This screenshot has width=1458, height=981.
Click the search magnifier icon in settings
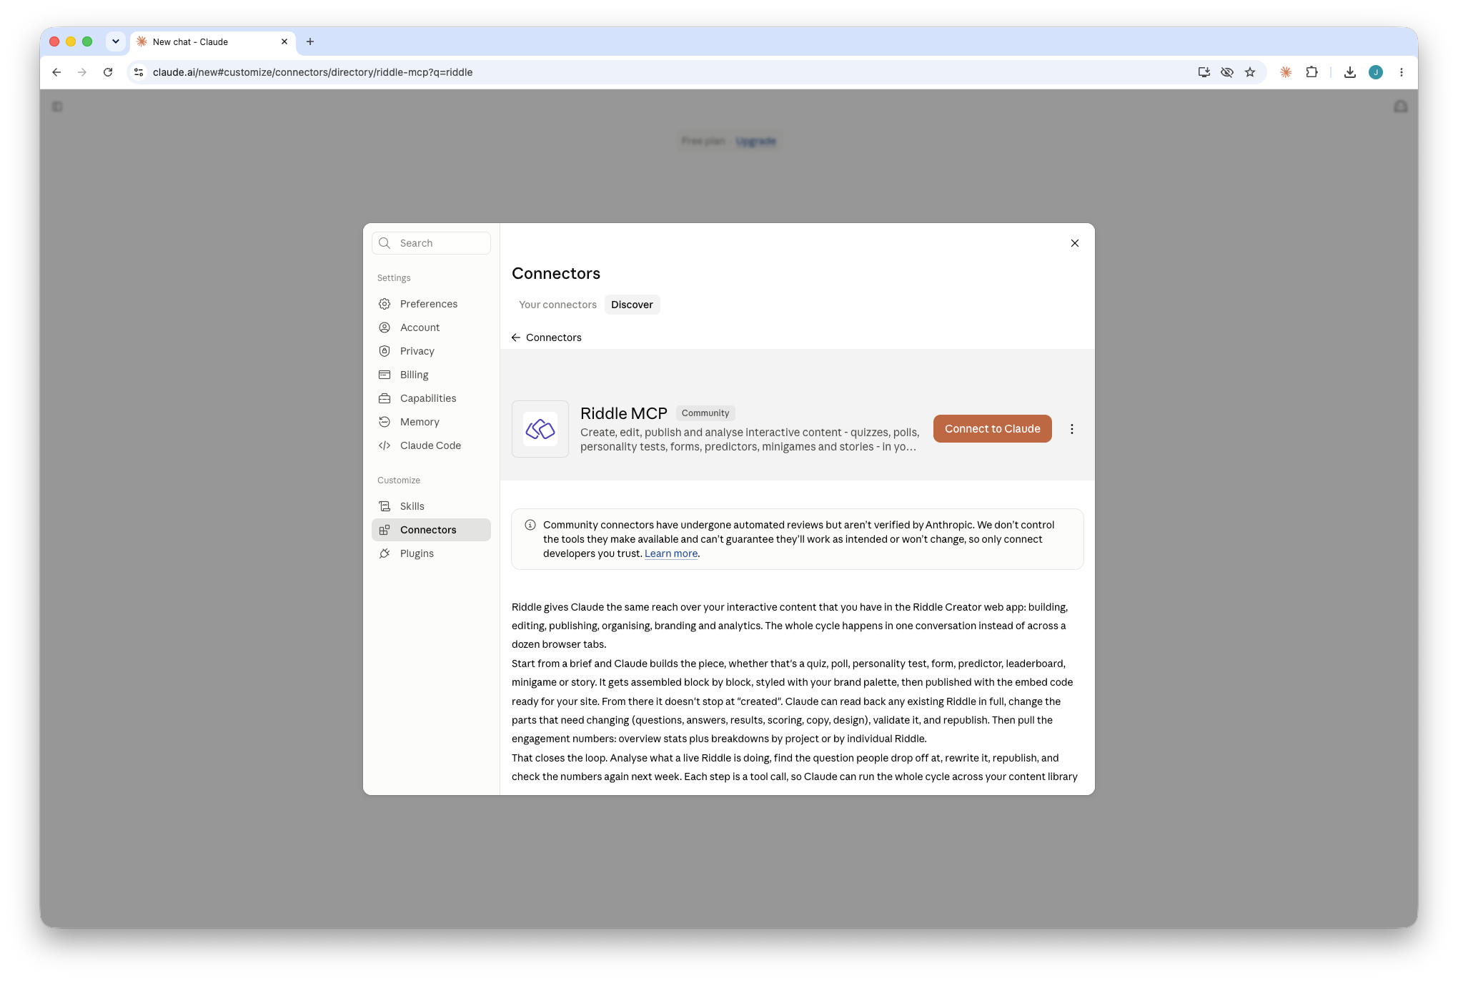tap(385, 243)
